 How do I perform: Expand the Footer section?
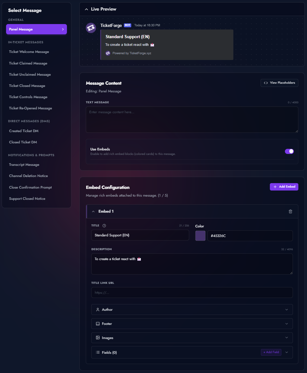(287, 324)
